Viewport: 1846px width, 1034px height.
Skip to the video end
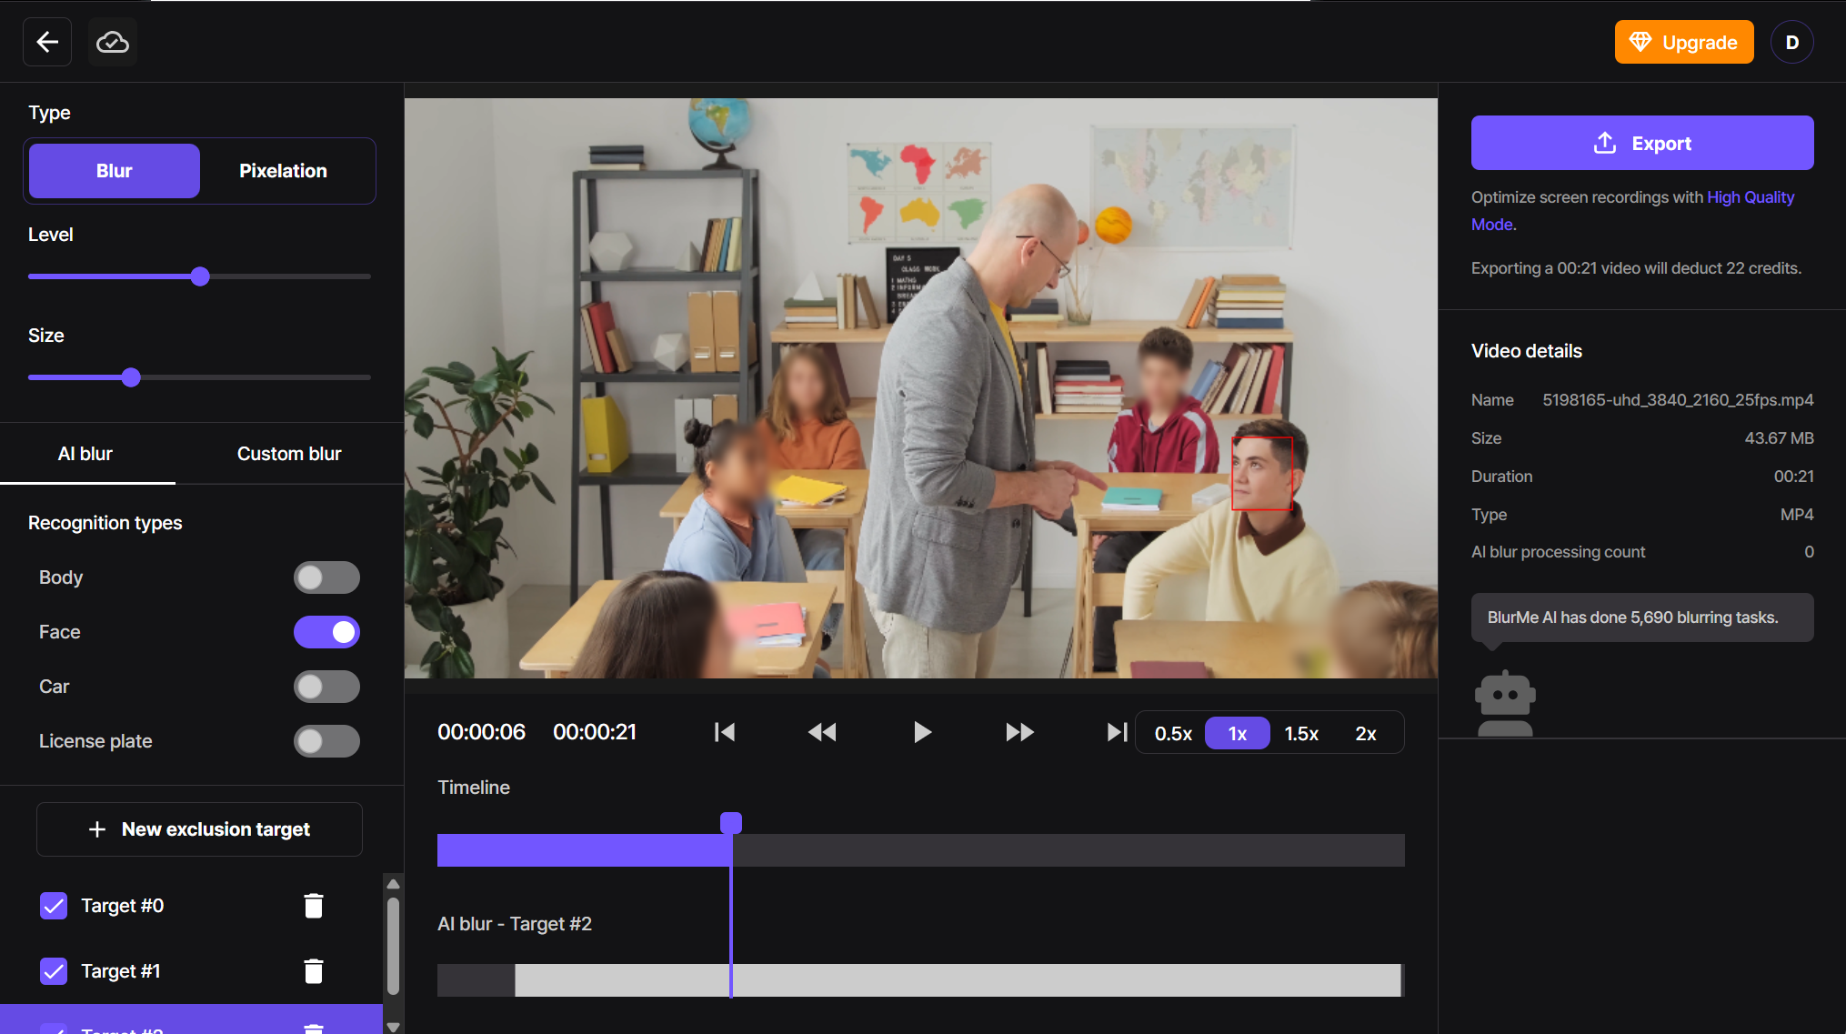(x=1118, y=732)
